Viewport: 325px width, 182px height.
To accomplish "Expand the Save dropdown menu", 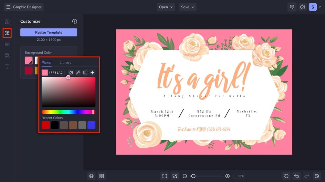I will 188,7.
